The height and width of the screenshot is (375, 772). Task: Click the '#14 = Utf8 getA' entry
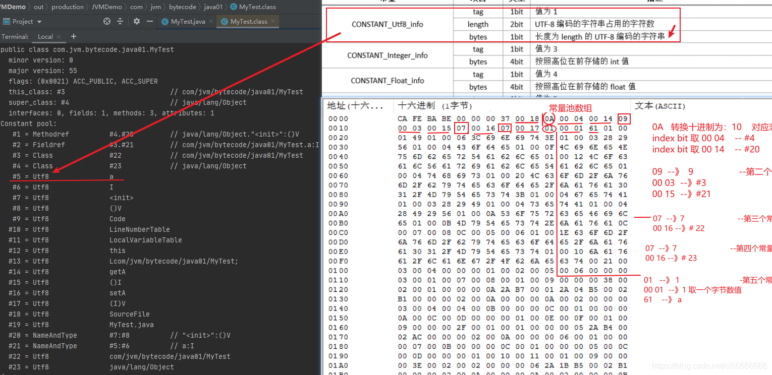67,272
